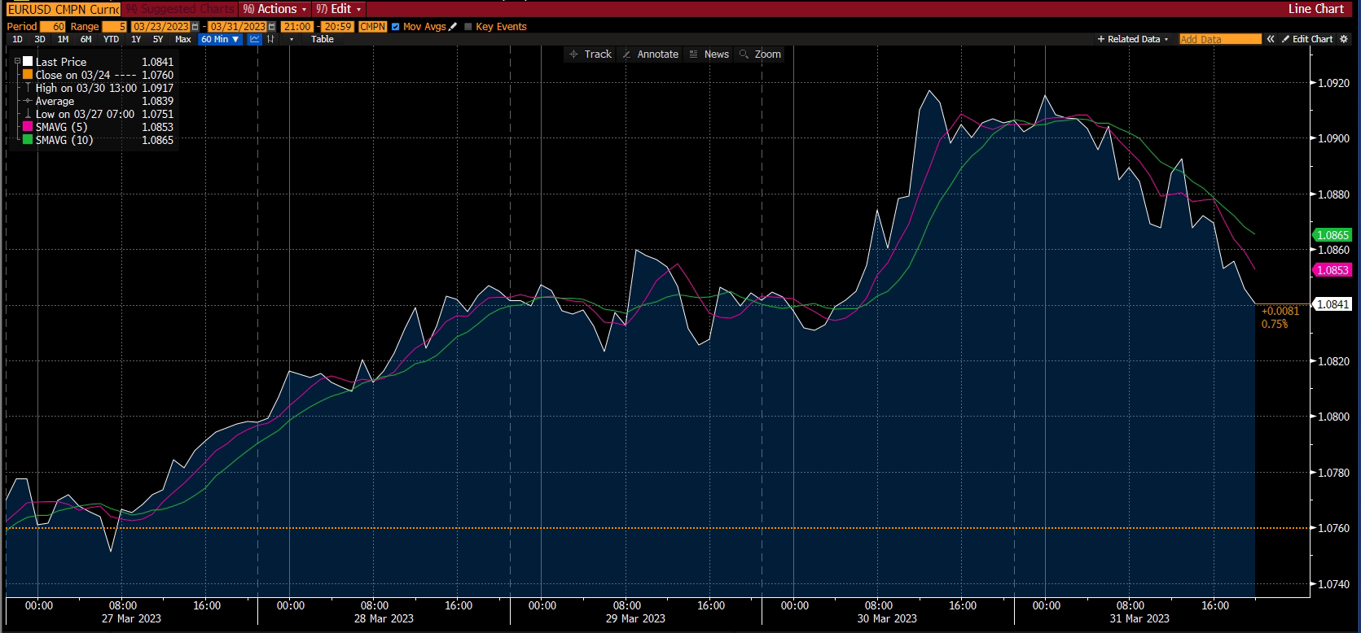Enable the Key Events checkbox

coord(468,27)
